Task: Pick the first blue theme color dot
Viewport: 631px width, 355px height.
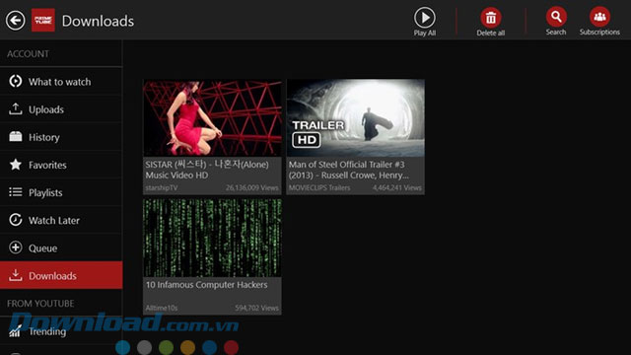Action: (x=122, y=347)
